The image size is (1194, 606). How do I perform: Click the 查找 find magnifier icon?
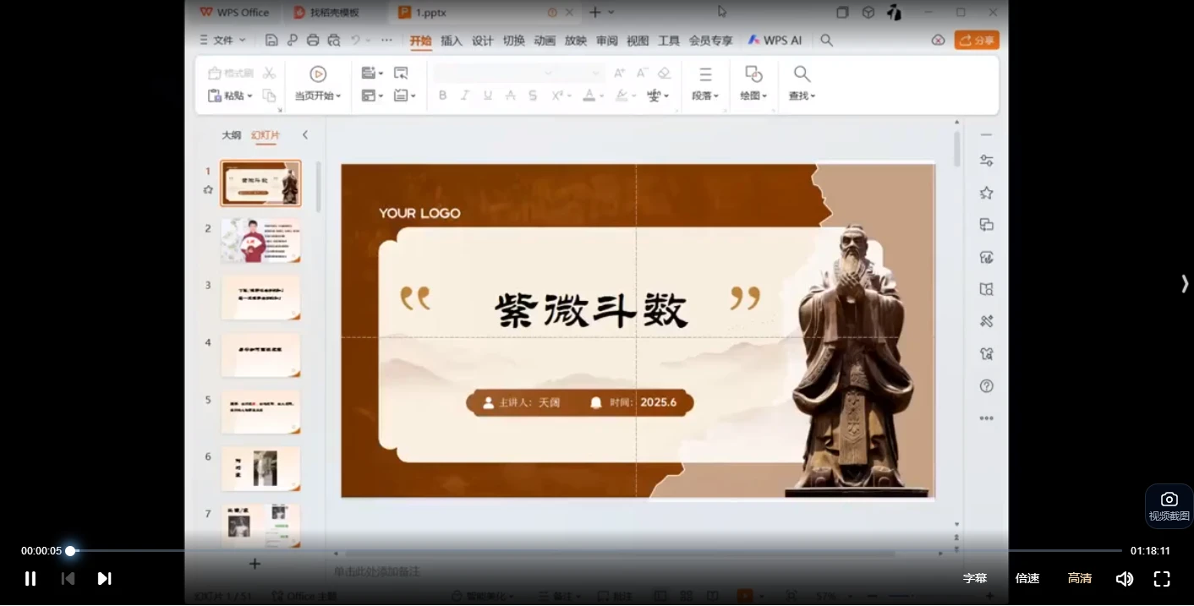(802, 74)
